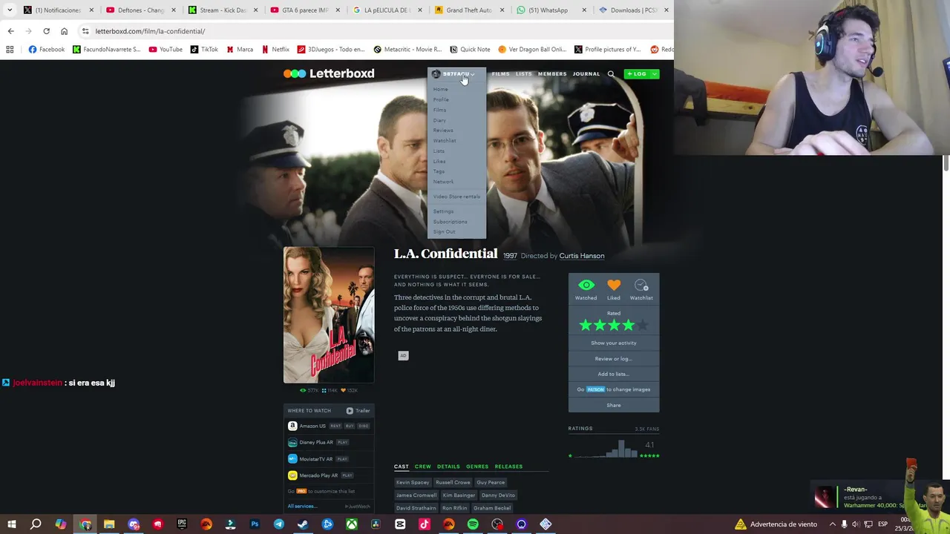Switch to the Grand Theft Auto browser tab
950x534 pixels.
pos(468,10)
